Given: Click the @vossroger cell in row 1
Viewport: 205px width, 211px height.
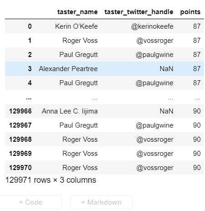Looking at the screenshot, I should pos(155,41).
